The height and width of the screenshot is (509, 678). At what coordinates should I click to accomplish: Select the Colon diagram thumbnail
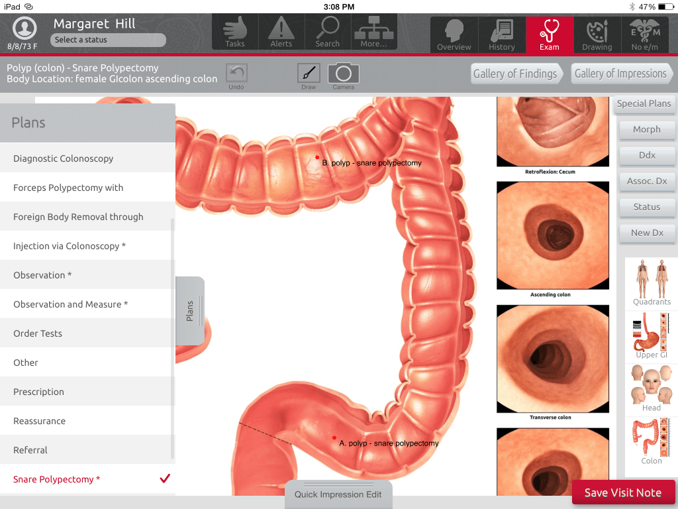point(652,442)
